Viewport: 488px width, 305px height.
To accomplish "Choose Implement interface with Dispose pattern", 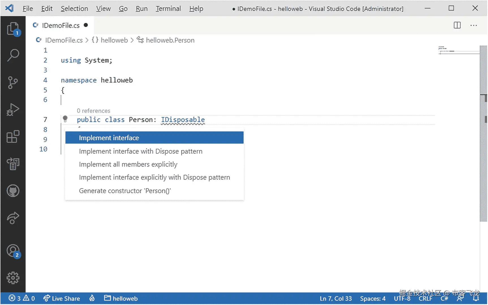I will pos(154,151).
